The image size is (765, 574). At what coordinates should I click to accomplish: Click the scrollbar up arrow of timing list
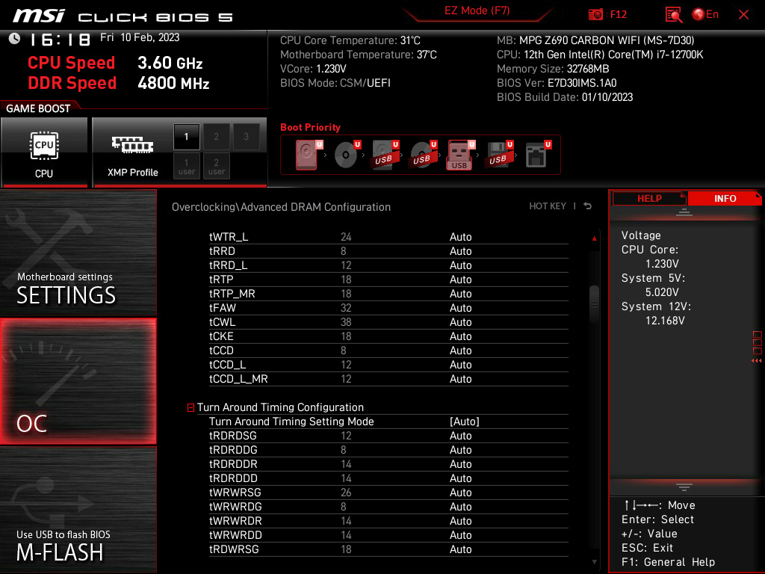[x=594, y=238]
